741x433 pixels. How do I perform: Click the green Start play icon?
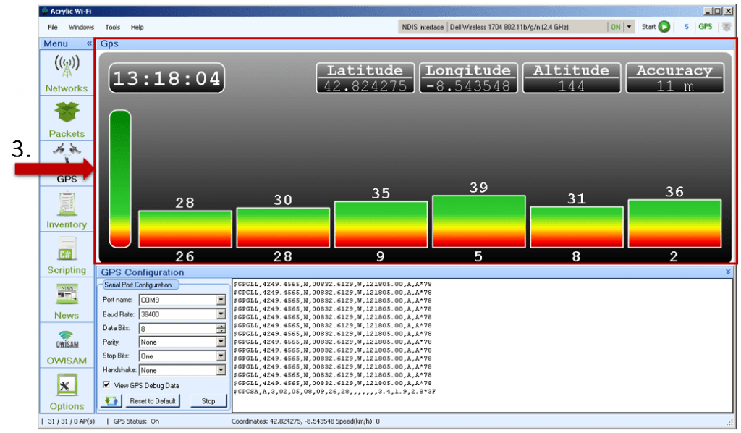(664, 27)
